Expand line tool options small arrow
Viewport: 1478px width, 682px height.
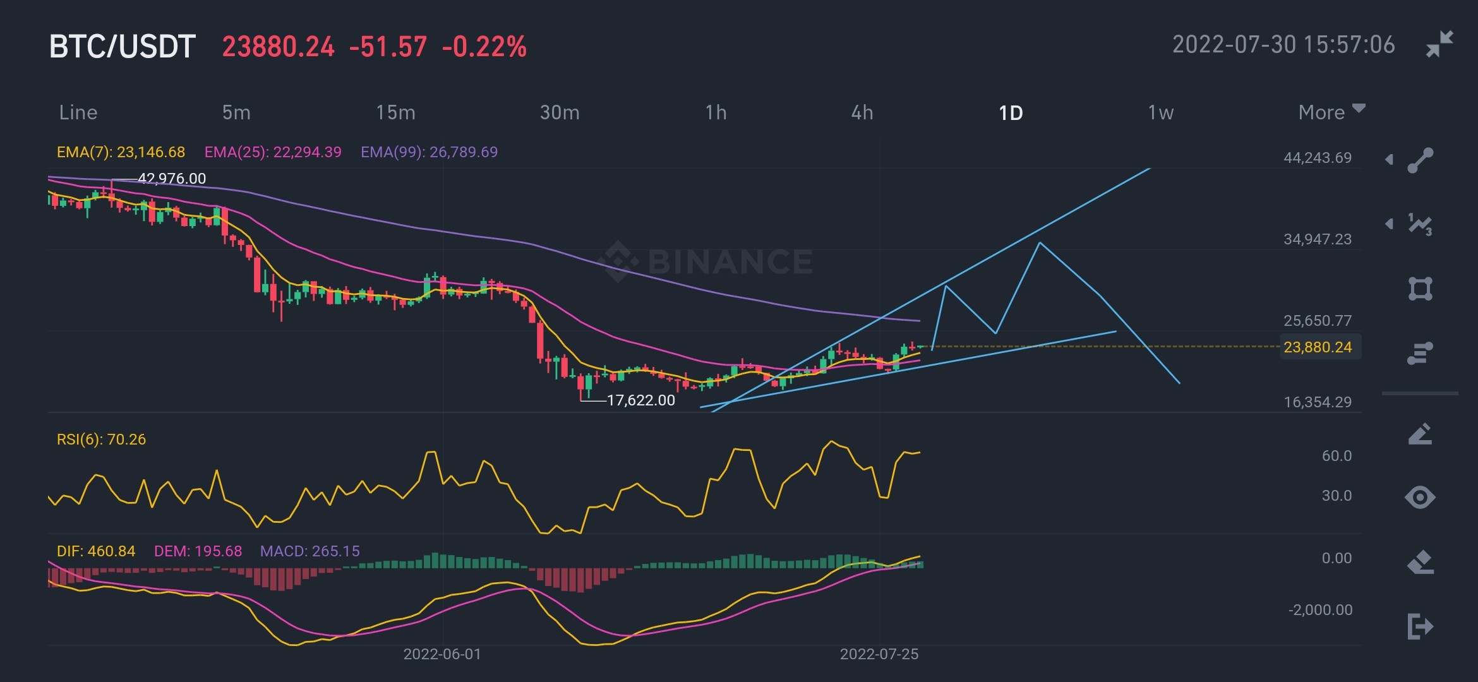[1389, 160]
